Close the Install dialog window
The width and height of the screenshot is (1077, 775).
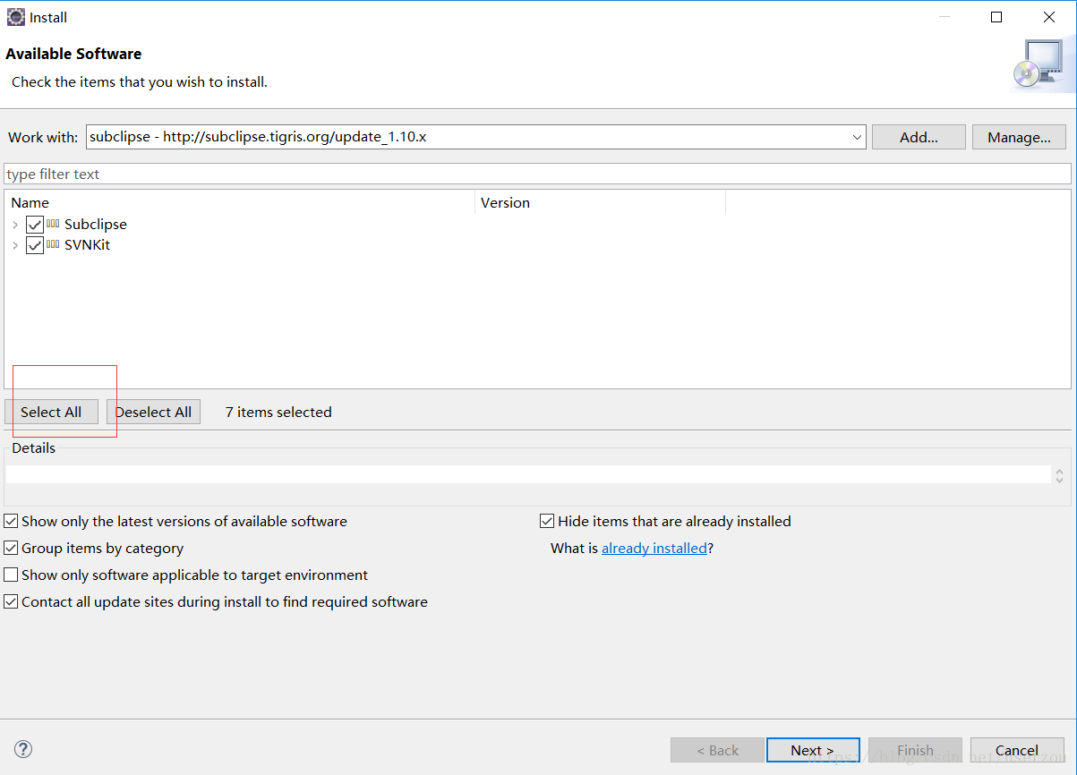click(x=1049, y=17)
